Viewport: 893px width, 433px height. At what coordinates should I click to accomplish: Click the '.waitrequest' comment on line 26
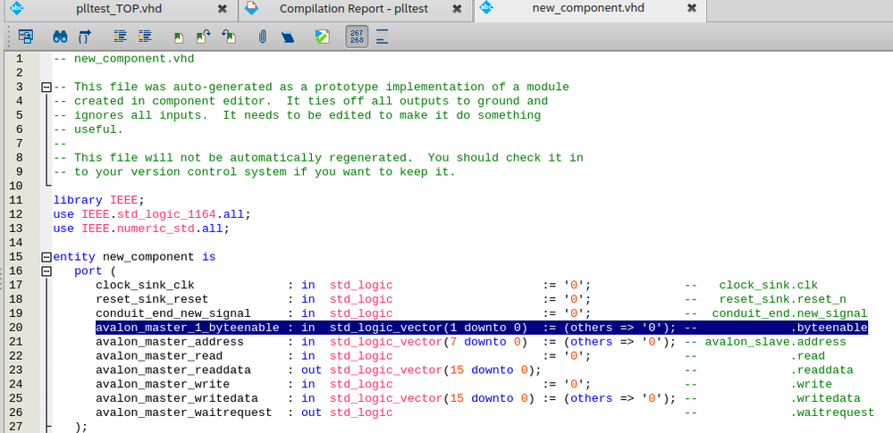pos(832,412)
